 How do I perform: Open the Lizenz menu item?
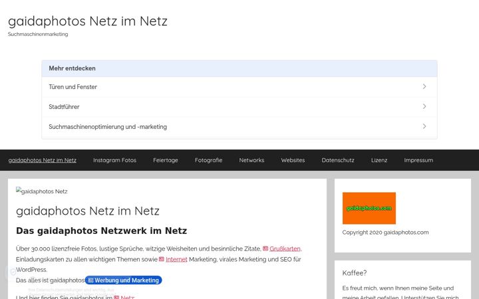379,160
